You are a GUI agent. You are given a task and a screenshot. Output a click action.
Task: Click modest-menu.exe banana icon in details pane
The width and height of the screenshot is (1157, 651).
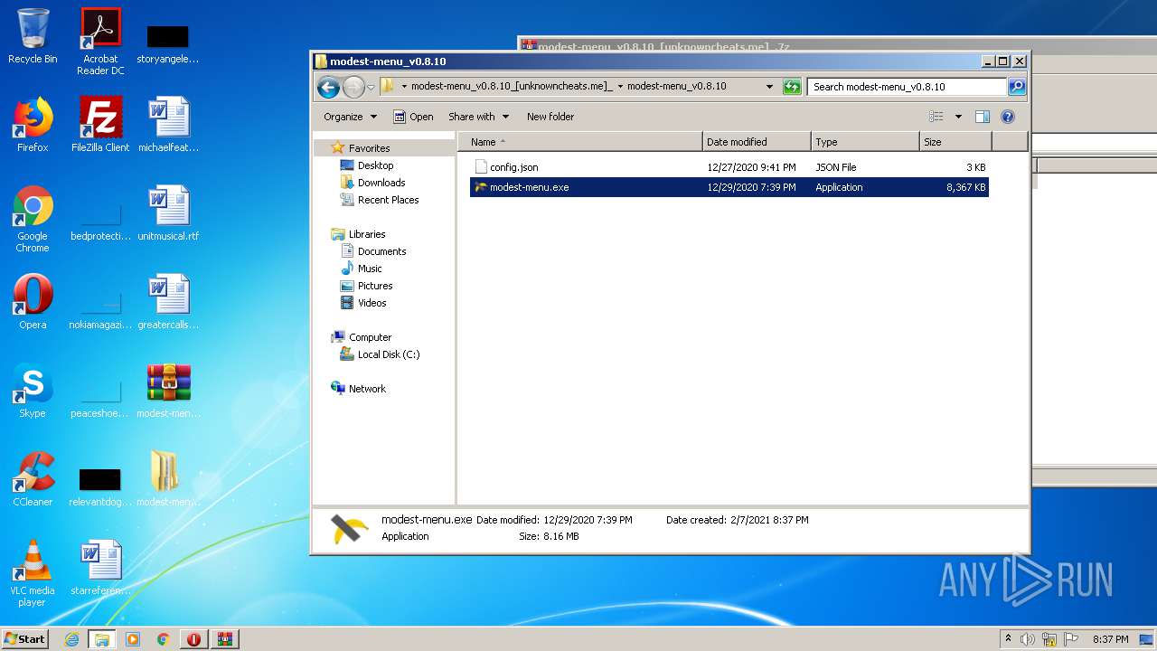pos(349,528)
